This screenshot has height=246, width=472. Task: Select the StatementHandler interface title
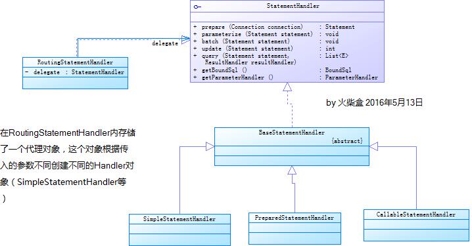[293, 6]
